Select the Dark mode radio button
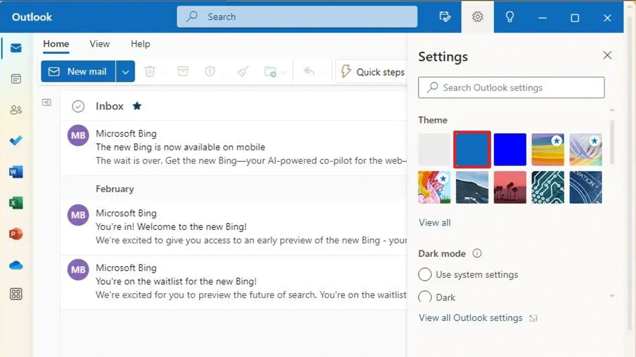The width and height of the screenshot is (636, 357). pyautogui.click(x=425, y=297)
